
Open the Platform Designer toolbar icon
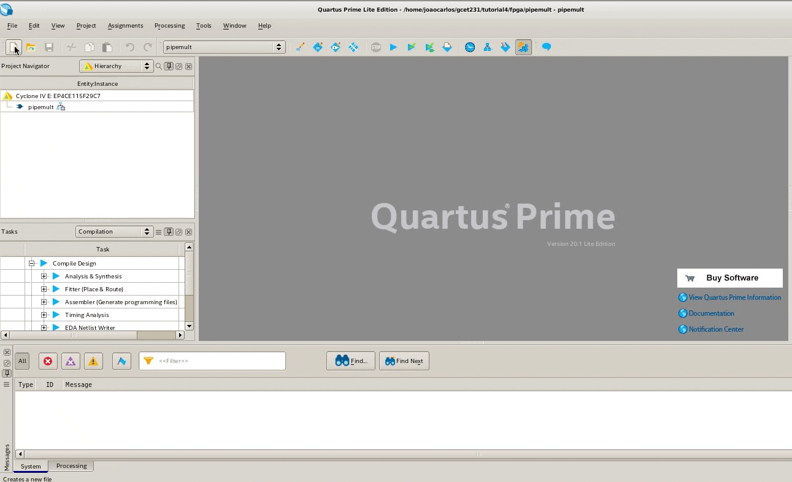click(x=523, y=47)
